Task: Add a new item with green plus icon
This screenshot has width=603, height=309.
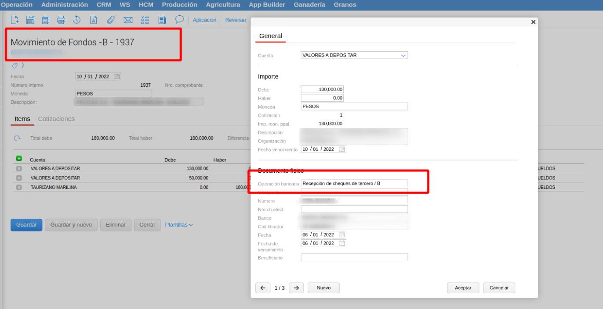Action: (19, 159)
